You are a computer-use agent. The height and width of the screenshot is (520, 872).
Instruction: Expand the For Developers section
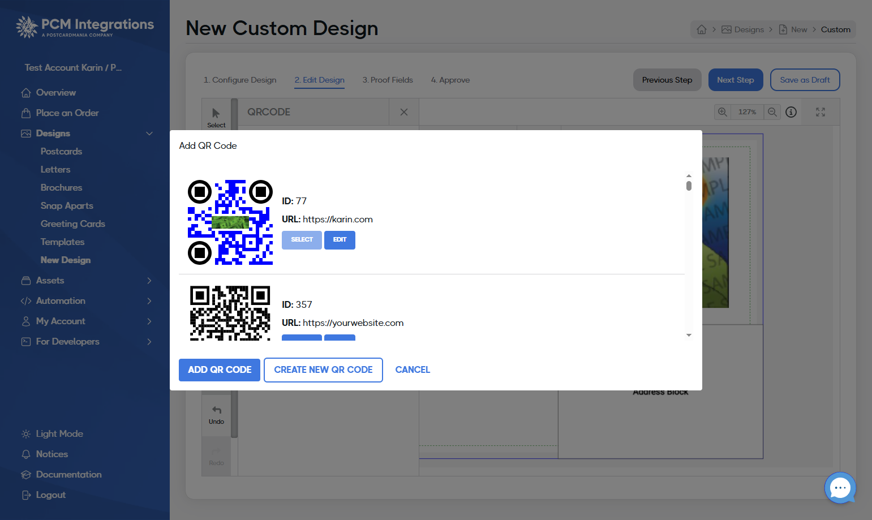click(149, 342)
